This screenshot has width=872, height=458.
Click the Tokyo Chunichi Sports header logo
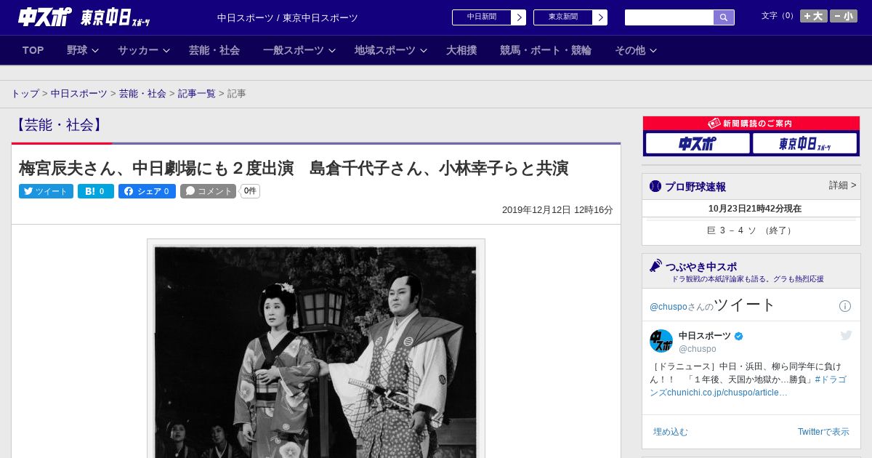coord(115,17)
